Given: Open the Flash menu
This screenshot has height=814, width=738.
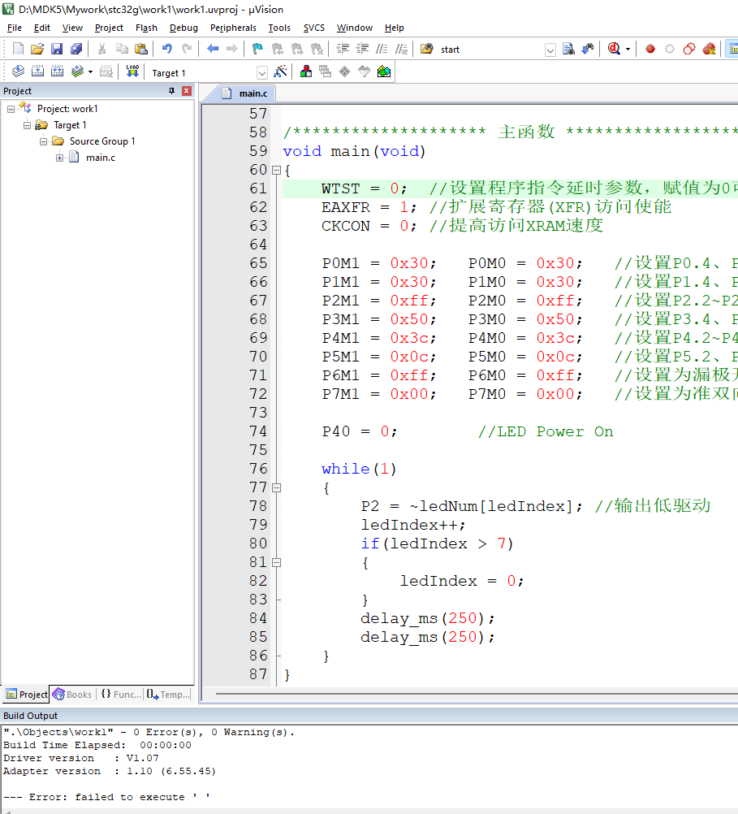Looking at the screenshot, I should (146, 28).
